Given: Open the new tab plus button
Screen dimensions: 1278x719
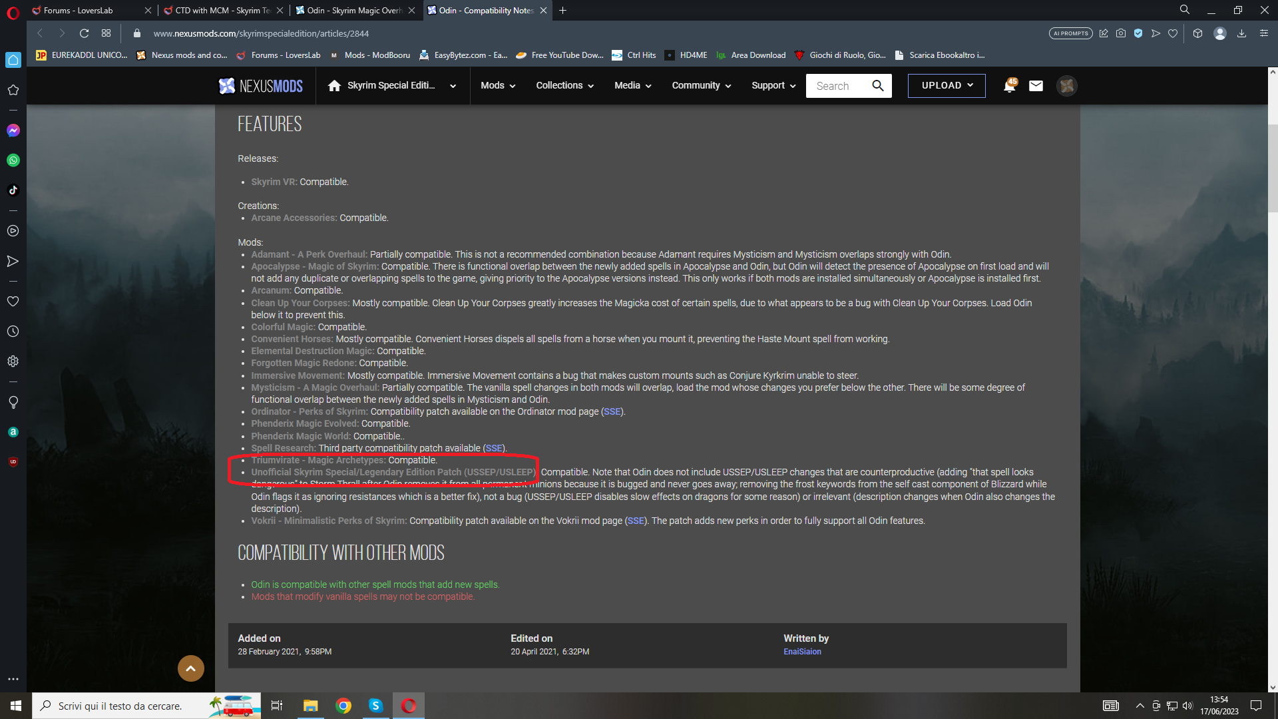Looking at the screenshot, I should click(x=563, y=11).
